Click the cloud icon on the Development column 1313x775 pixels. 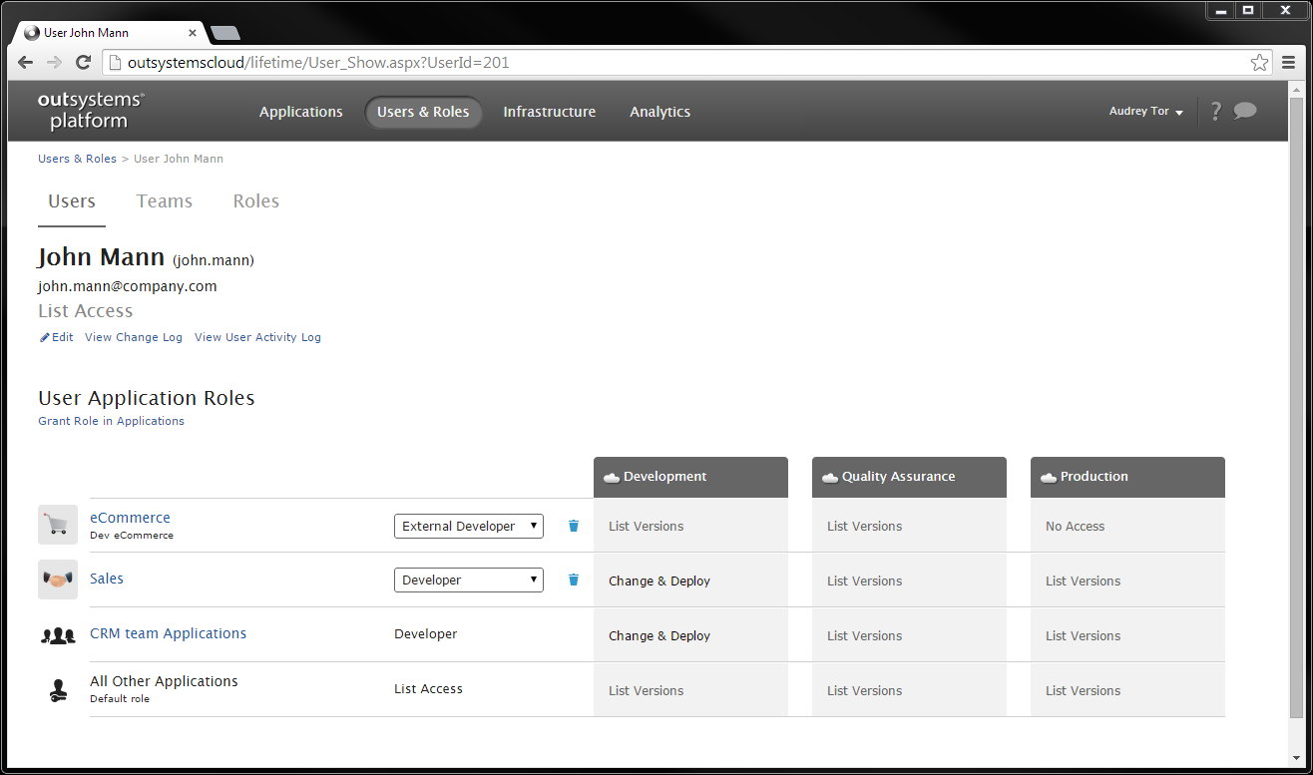click(614, 477)
